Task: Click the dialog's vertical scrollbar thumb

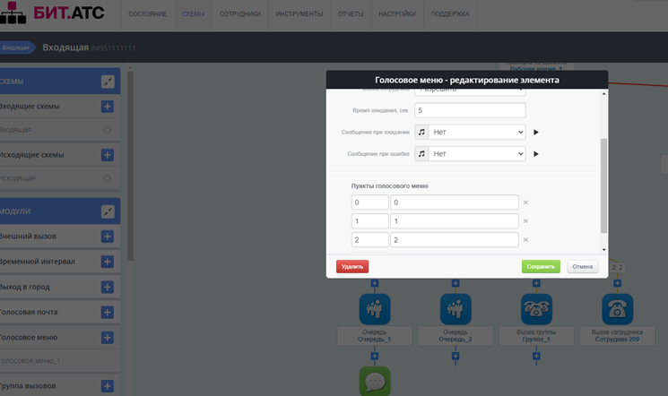Action: click(x=603, y=184)
